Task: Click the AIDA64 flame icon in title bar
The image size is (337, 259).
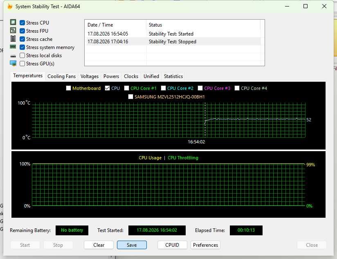Action: [10, 6]
